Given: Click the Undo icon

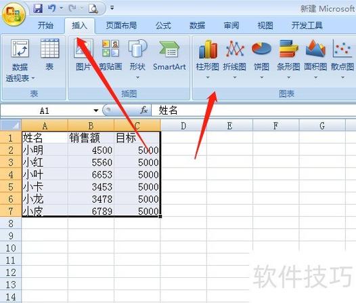Looking at the screenshot, I should [51, 8].
